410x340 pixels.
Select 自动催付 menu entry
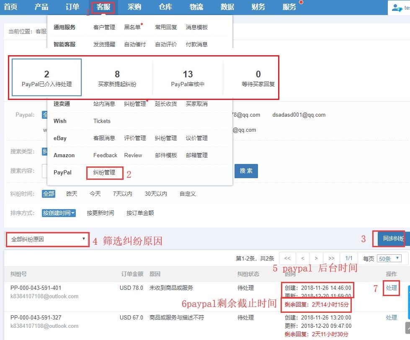pyautogui.click(x=135, y=44)
